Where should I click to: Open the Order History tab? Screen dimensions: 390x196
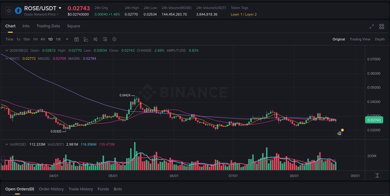tap(51, 189)
